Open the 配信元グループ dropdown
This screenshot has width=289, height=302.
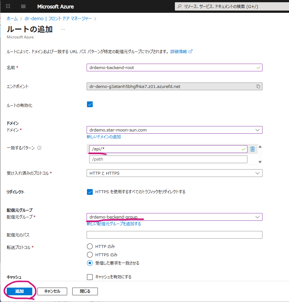coord(174,217)
